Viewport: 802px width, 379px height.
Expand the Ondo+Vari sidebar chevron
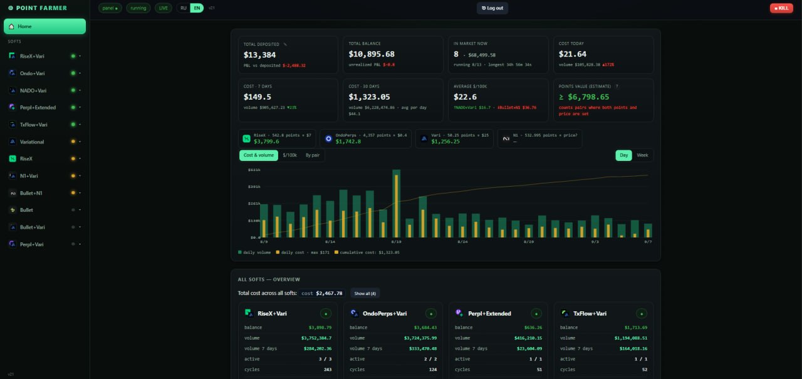(x=80, y=73)
